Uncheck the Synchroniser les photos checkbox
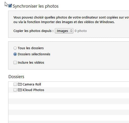 [x=10, y=6]
